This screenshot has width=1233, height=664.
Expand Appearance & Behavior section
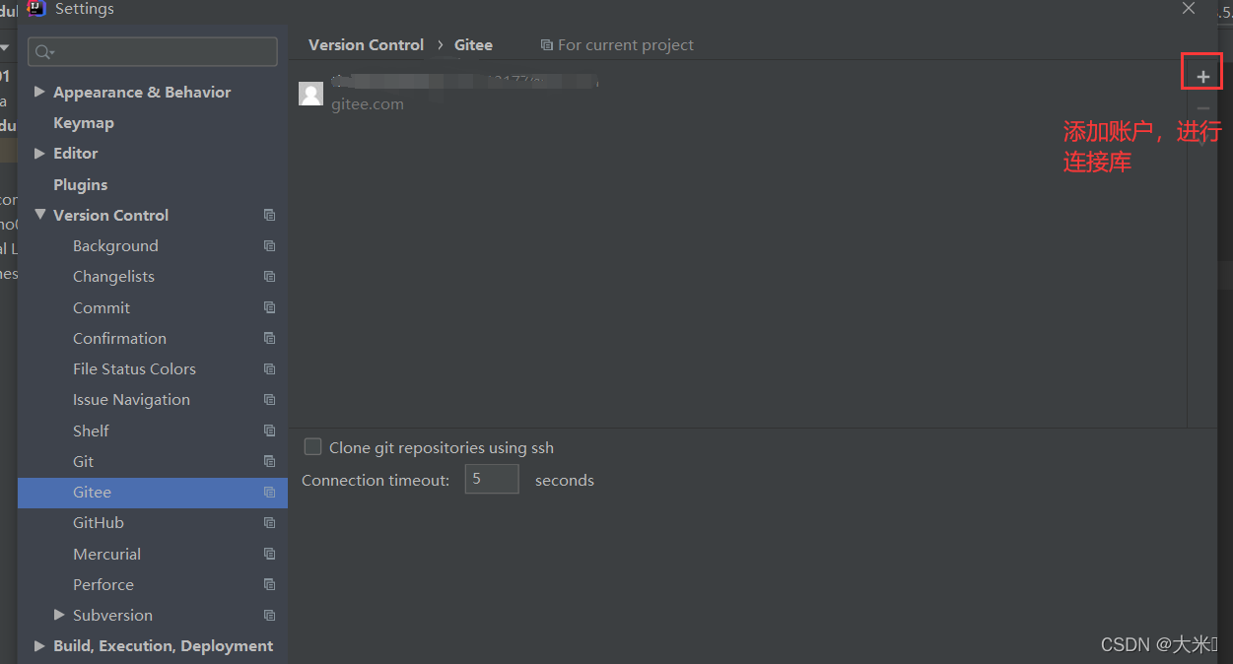point(39,92)
